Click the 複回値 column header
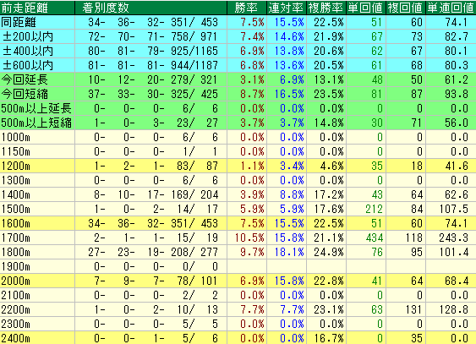Screen dimensions: 476x344 406,8
